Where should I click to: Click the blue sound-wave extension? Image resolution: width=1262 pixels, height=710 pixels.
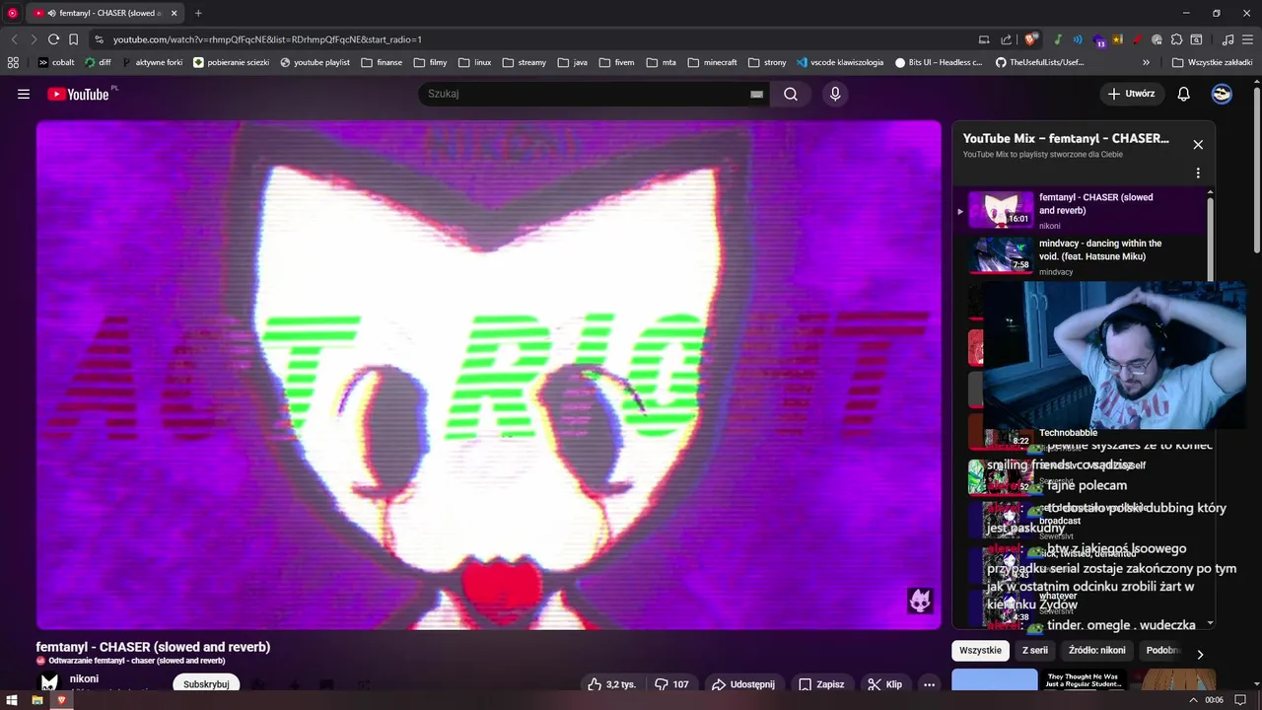pos(1078,39)
